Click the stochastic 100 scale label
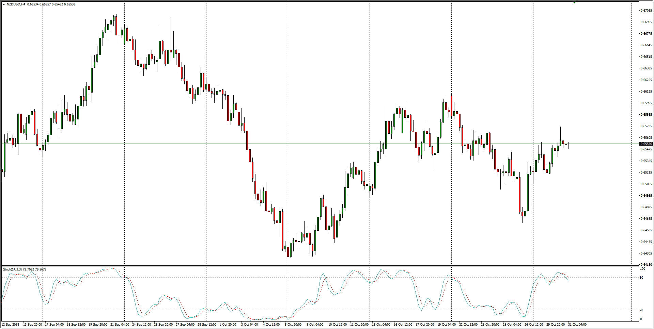 (x=642, y=269)
